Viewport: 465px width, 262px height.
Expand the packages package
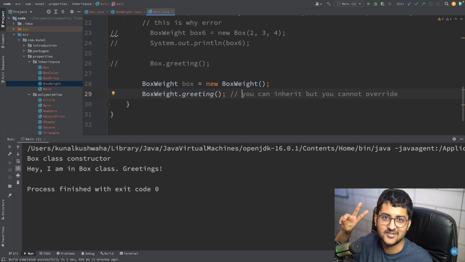click(x=24, y=51)
